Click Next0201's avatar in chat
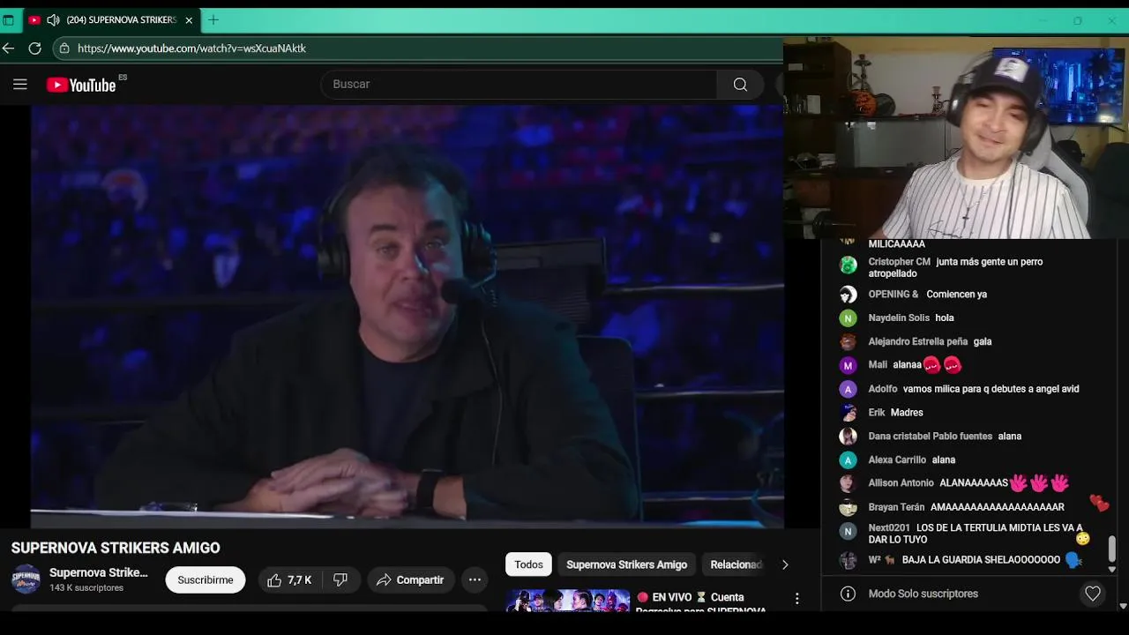1129x635 pixels. 848,531
